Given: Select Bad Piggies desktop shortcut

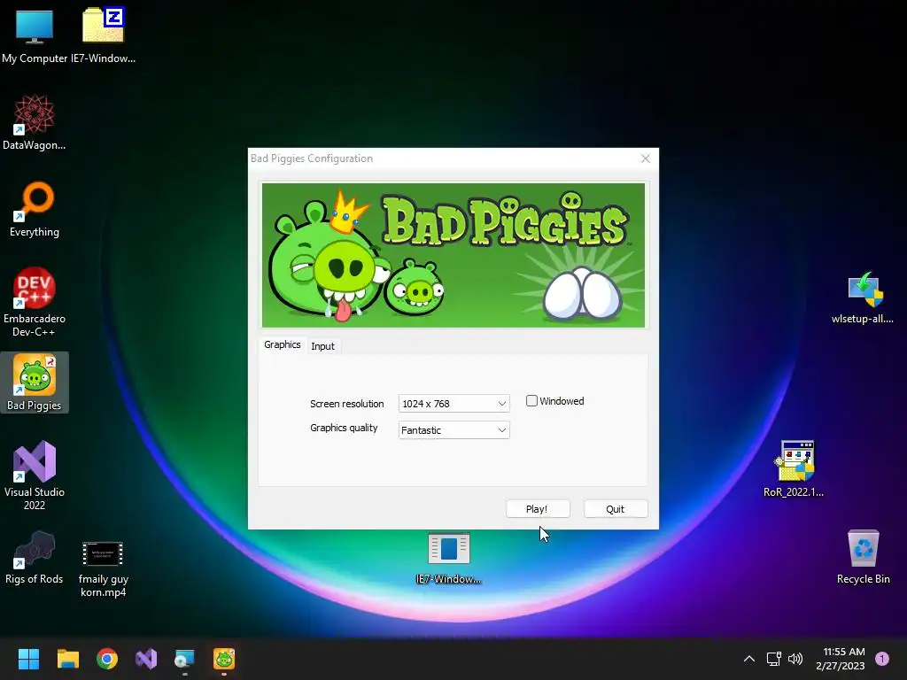Looking at the screenshot, I should (35, 382).
